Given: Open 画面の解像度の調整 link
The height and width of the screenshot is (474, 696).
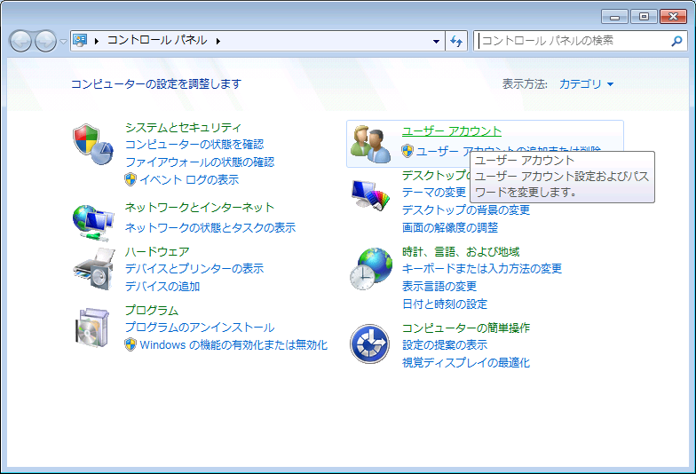Looking at the screenshot, I should (449, 227).
